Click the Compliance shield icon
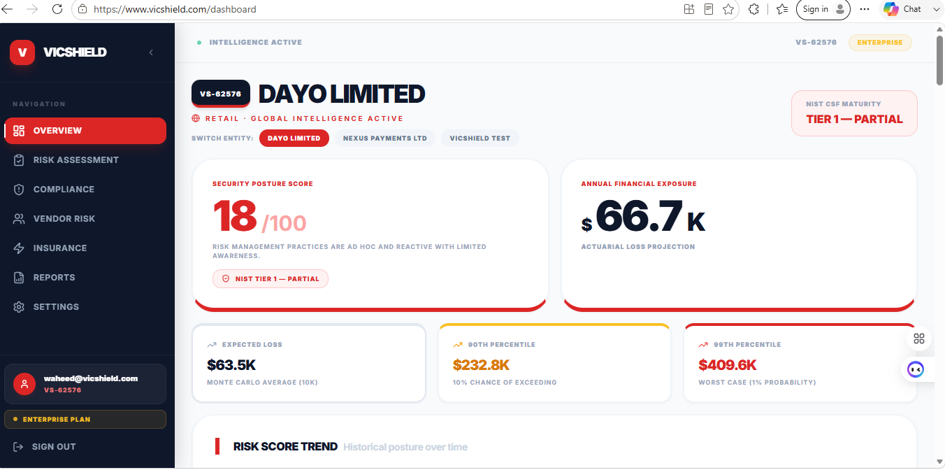945x470 pixels. click(x=19, y=190)
